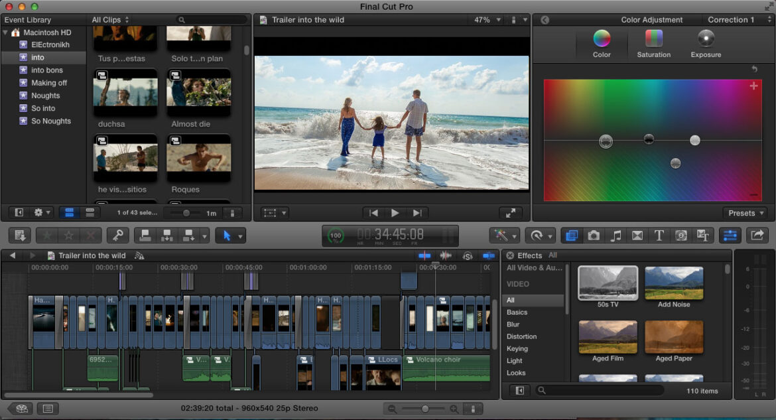Toggle audio skimming waveform button
This screenshot has width=776, height=420.
coord(446,255)
